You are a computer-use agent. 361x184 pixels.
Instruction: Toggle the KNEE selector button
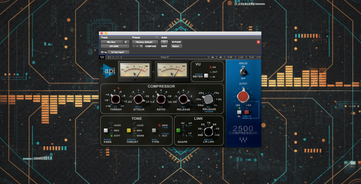coord(106,131)
